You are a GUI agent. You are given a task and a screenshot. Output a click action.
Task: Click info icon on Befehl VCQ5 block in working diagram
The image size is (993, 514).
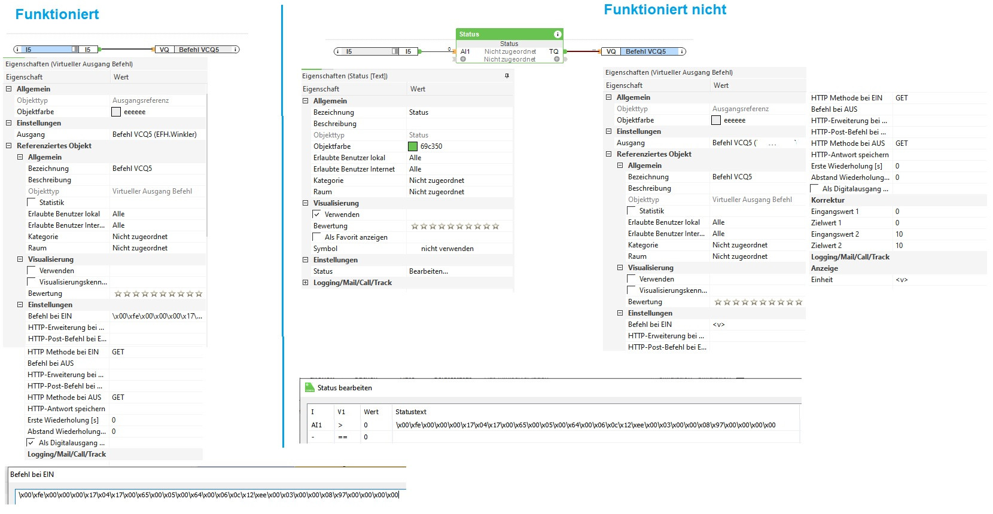(235, 50)
